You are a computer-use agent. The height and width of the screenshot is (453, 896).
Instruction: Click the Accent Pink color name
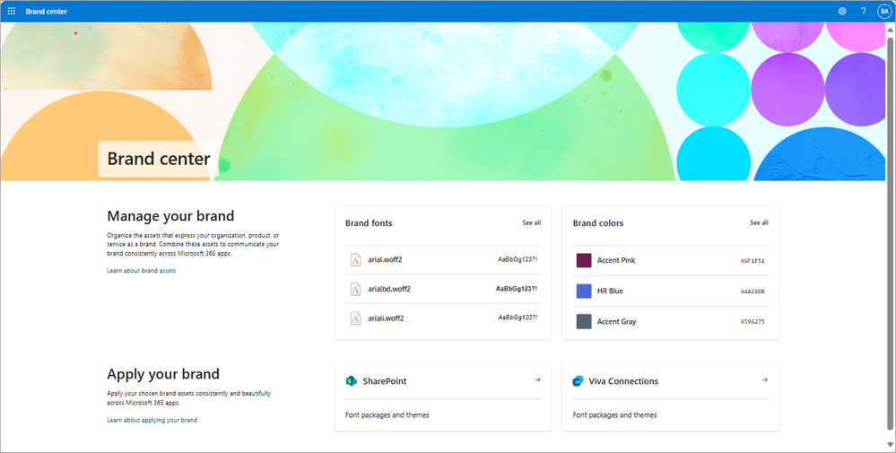(616, 260)
